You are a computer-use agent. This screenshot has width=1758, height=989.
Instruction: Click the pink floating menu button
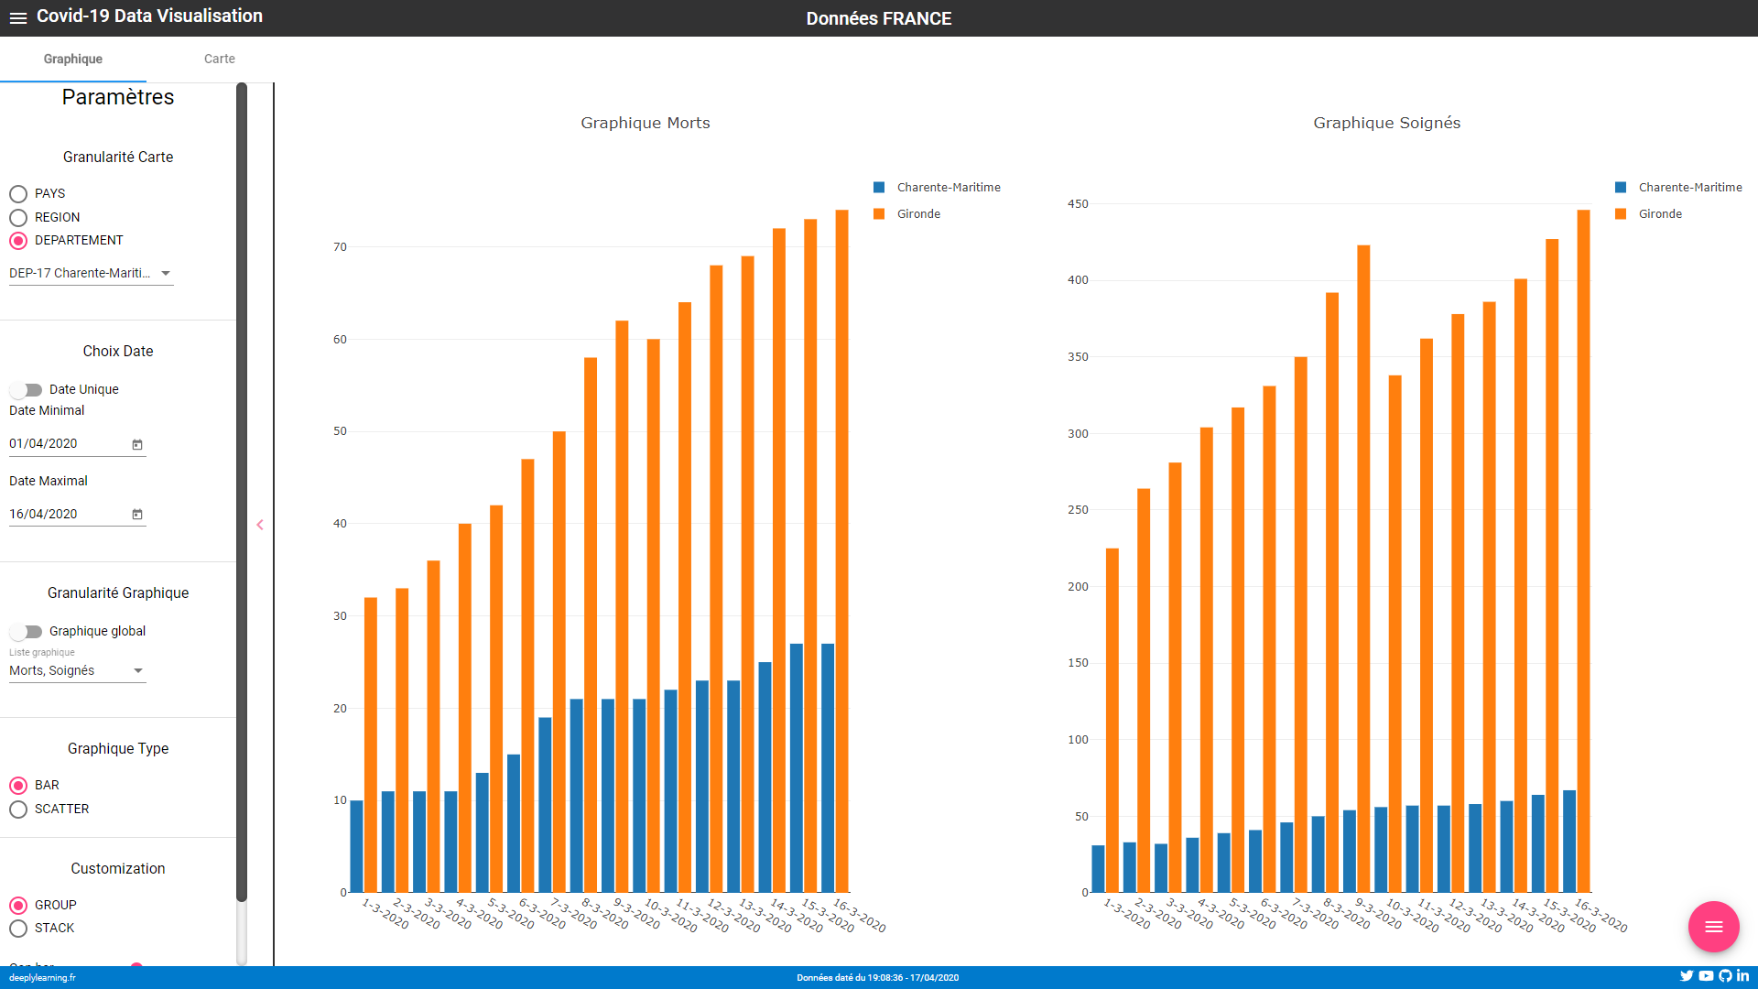coord(1713,927)
